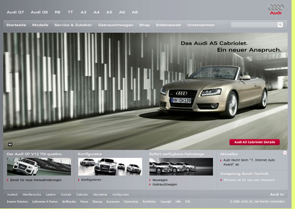This screenshot has width=295, height=209.
Task: Click the A5 Cabriolet banner image
Action: (x=145, y=91)
